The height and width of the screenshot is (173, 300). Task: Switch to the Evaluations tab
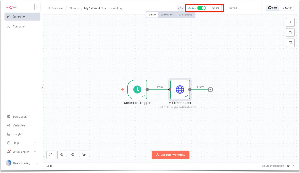(x=185, y=15)
